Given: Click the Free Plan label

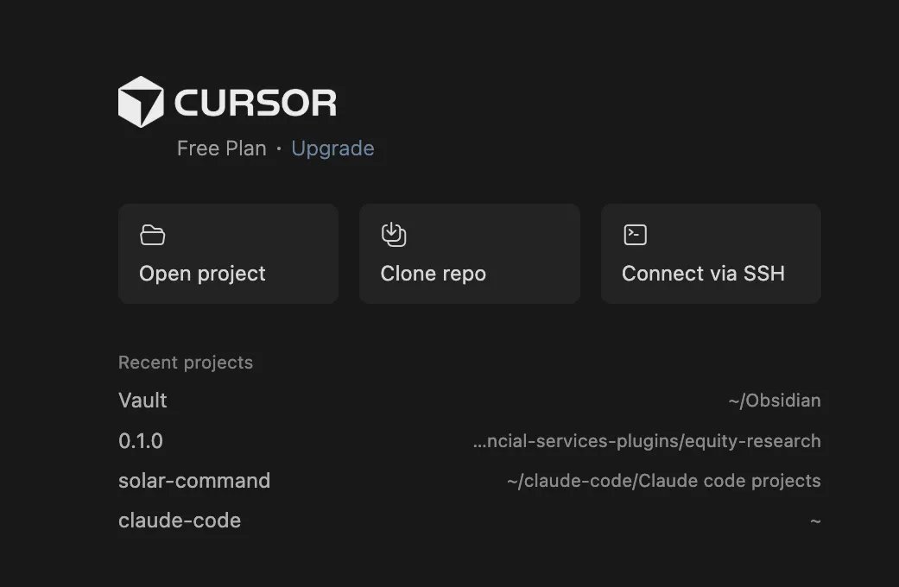Looking at the screenshot, I should click(x=221, y=148).
